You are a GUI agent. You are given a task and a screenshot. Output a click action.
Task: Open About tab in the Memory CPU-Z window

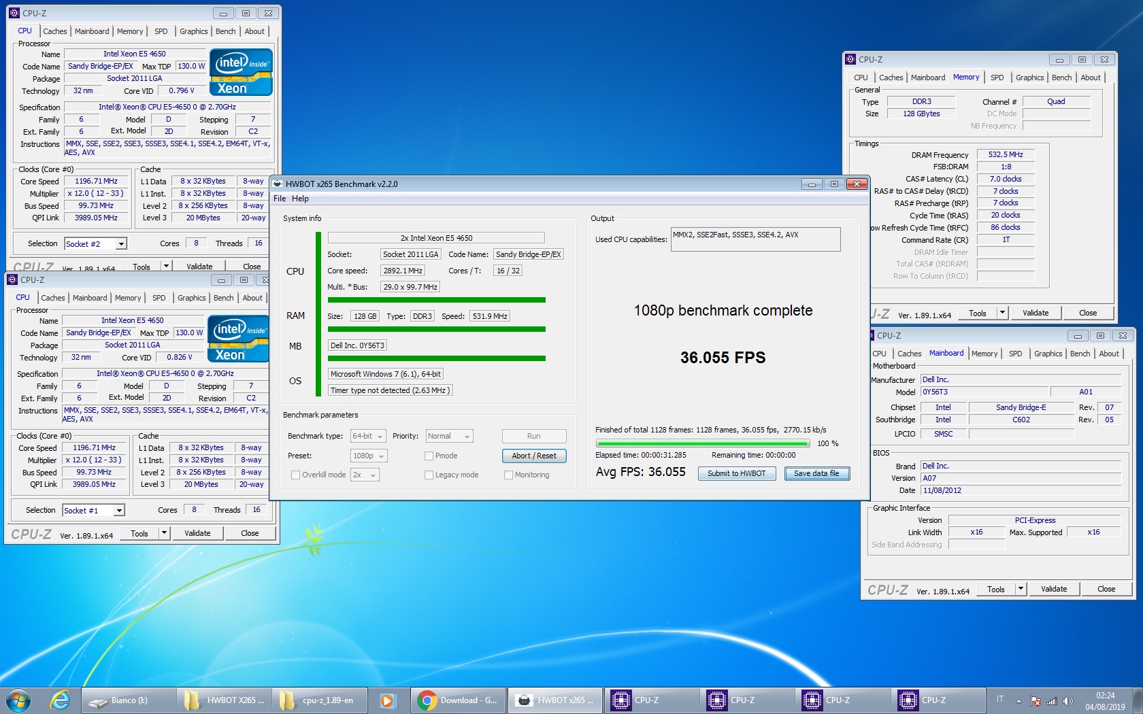1091,78
